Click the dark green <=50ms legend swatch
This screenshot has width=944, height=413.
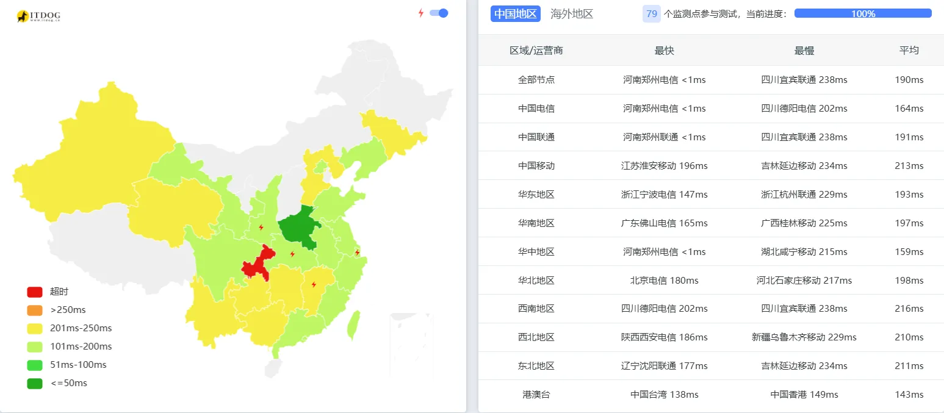point(35,383)
